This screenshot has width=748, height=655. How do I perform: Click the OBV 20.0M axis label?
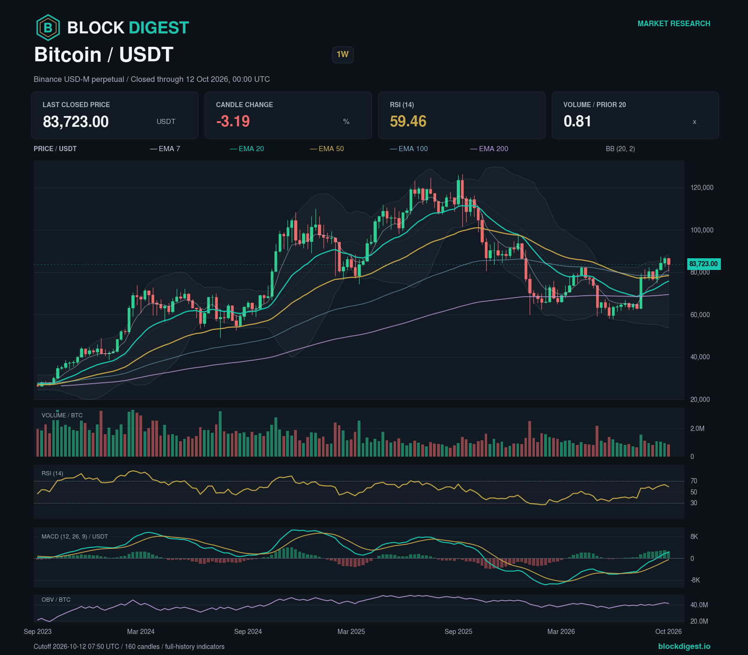tap(699, 621)
